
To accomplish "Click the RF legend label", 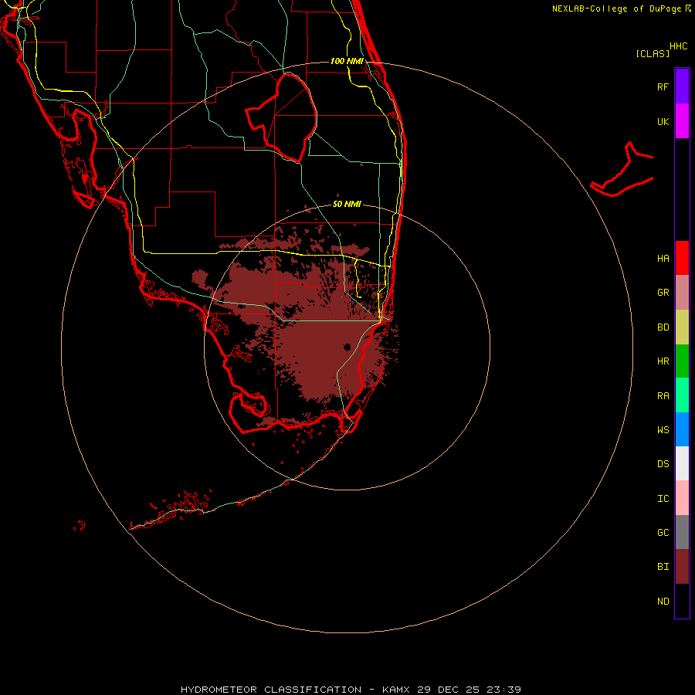I will pyautogui.click(x=663, y=86).
